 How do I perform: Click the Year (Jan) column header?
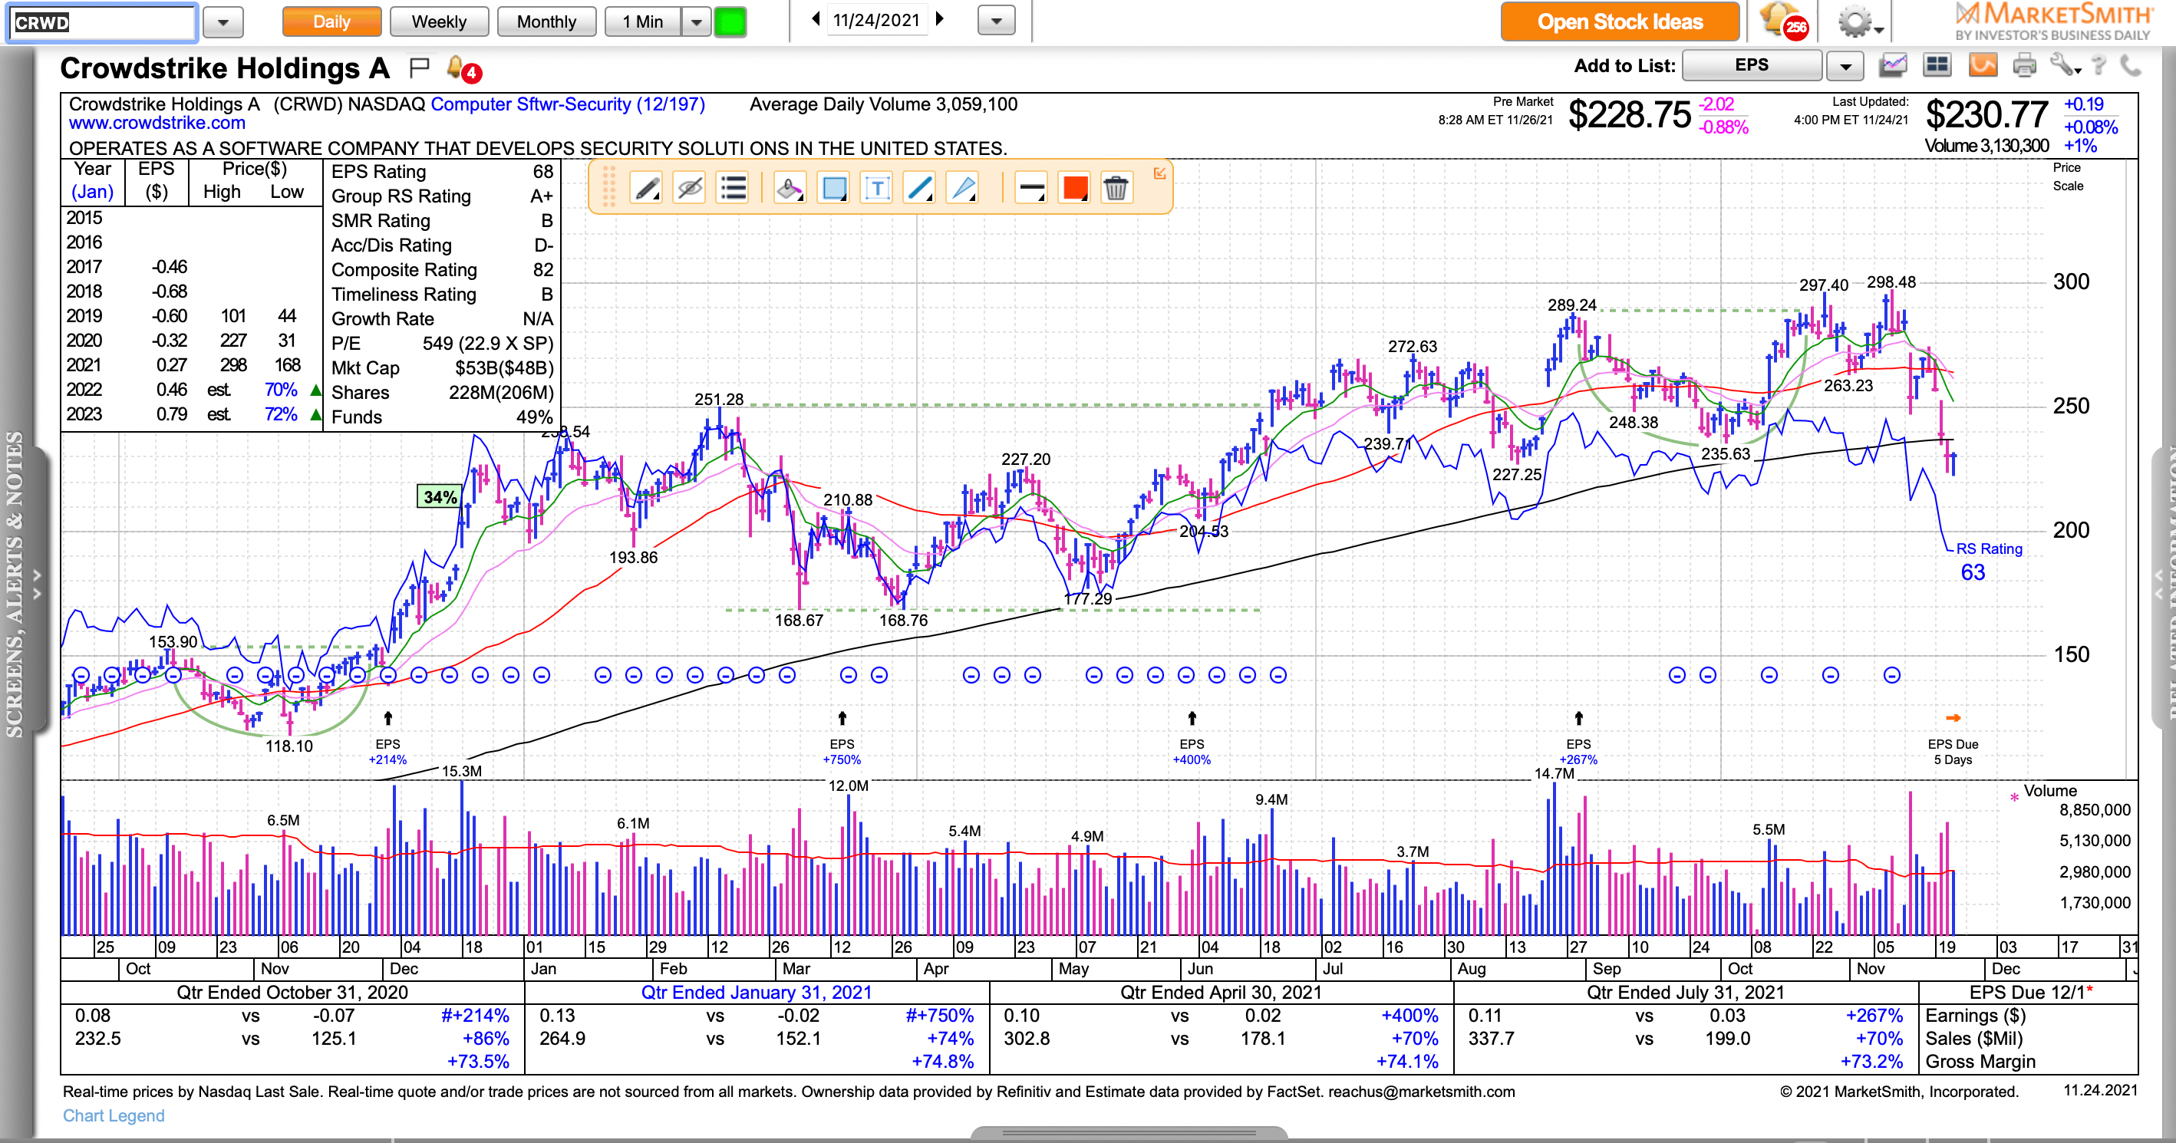92,180
